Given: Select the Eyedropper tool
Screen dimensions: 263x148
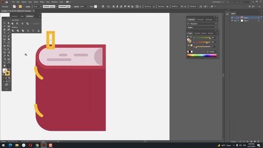Looking at the screenshot, I should pos(5,56).
